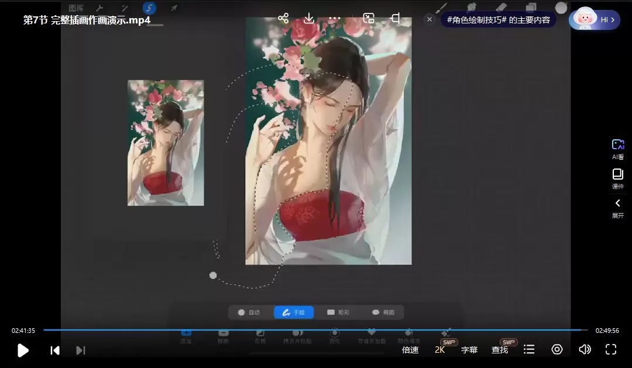Viewport: 632px width, 368px height.
Task: Expand the side panel via 展开
Action: point(618,208)
